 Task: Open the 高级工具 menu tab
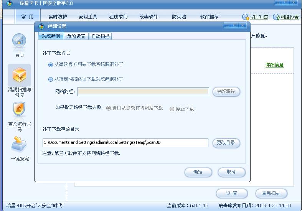click(88, 17)
